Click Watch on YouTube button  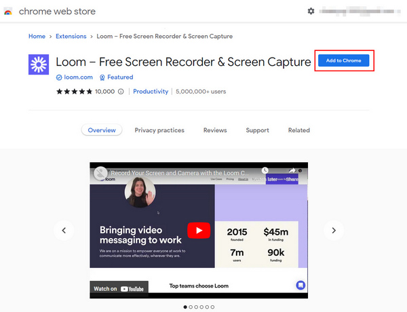tap(119, 289)
